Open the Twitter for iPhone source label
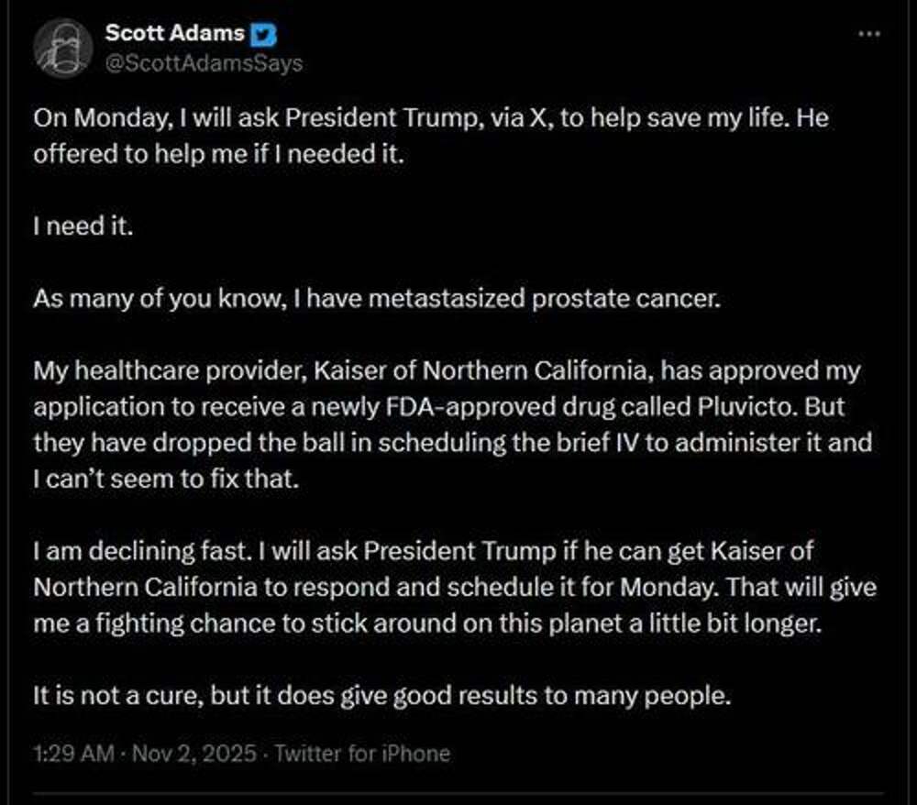Image resolution: width=917 pixels, height=805 pixels. (362, 754)
